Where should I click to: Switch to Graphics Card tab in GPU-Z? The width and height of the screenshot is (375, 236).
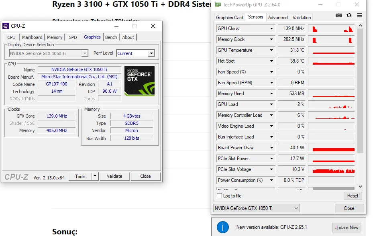click(x=229, y=17)
